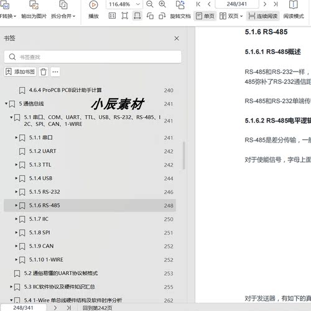311x311 pixels.
Task: Delete bookmark with trash icon
Action: [44, 72]
